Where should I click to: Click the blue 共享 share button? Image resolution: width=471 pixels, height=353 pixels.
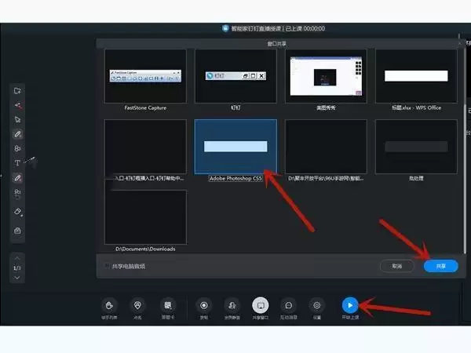coord(440,266)
